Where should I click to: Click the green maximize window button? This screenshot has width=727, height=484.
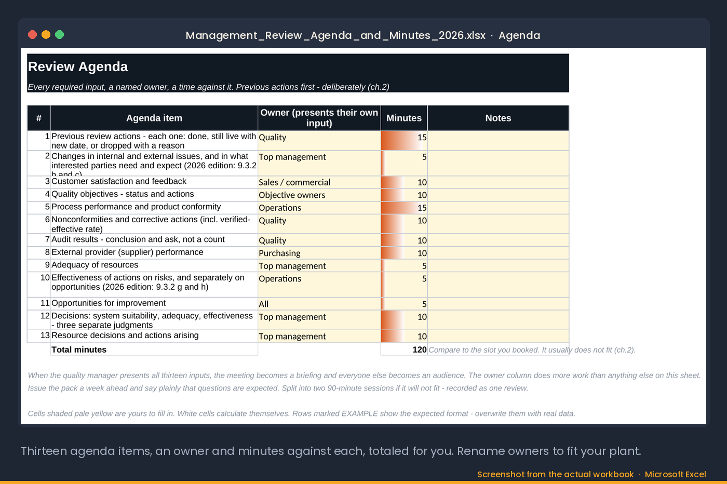pyautogui.click(x=59, y=35)
